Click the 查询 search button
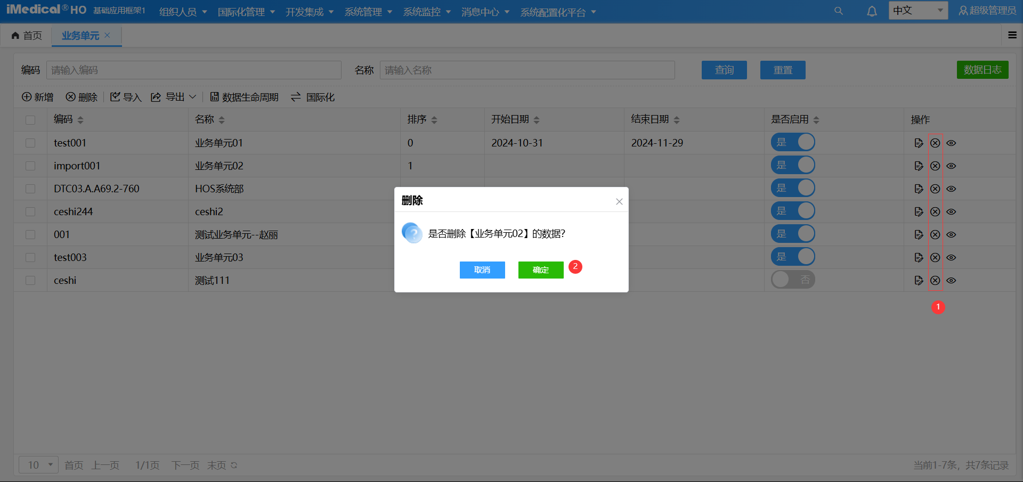The height and width of the screenshot is (482, 1023). (x=724, y=70)
